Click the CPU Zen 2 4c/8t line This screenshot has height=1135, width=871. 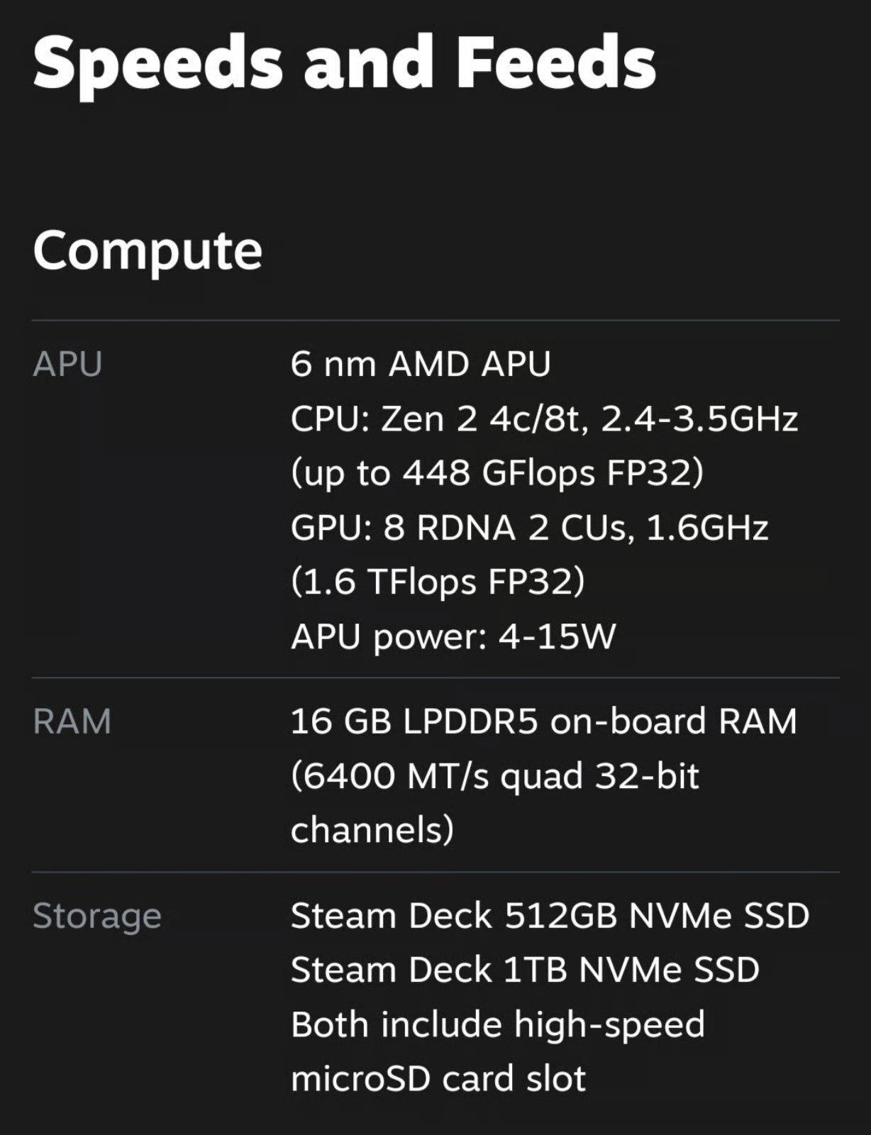[x=544, y=419]
